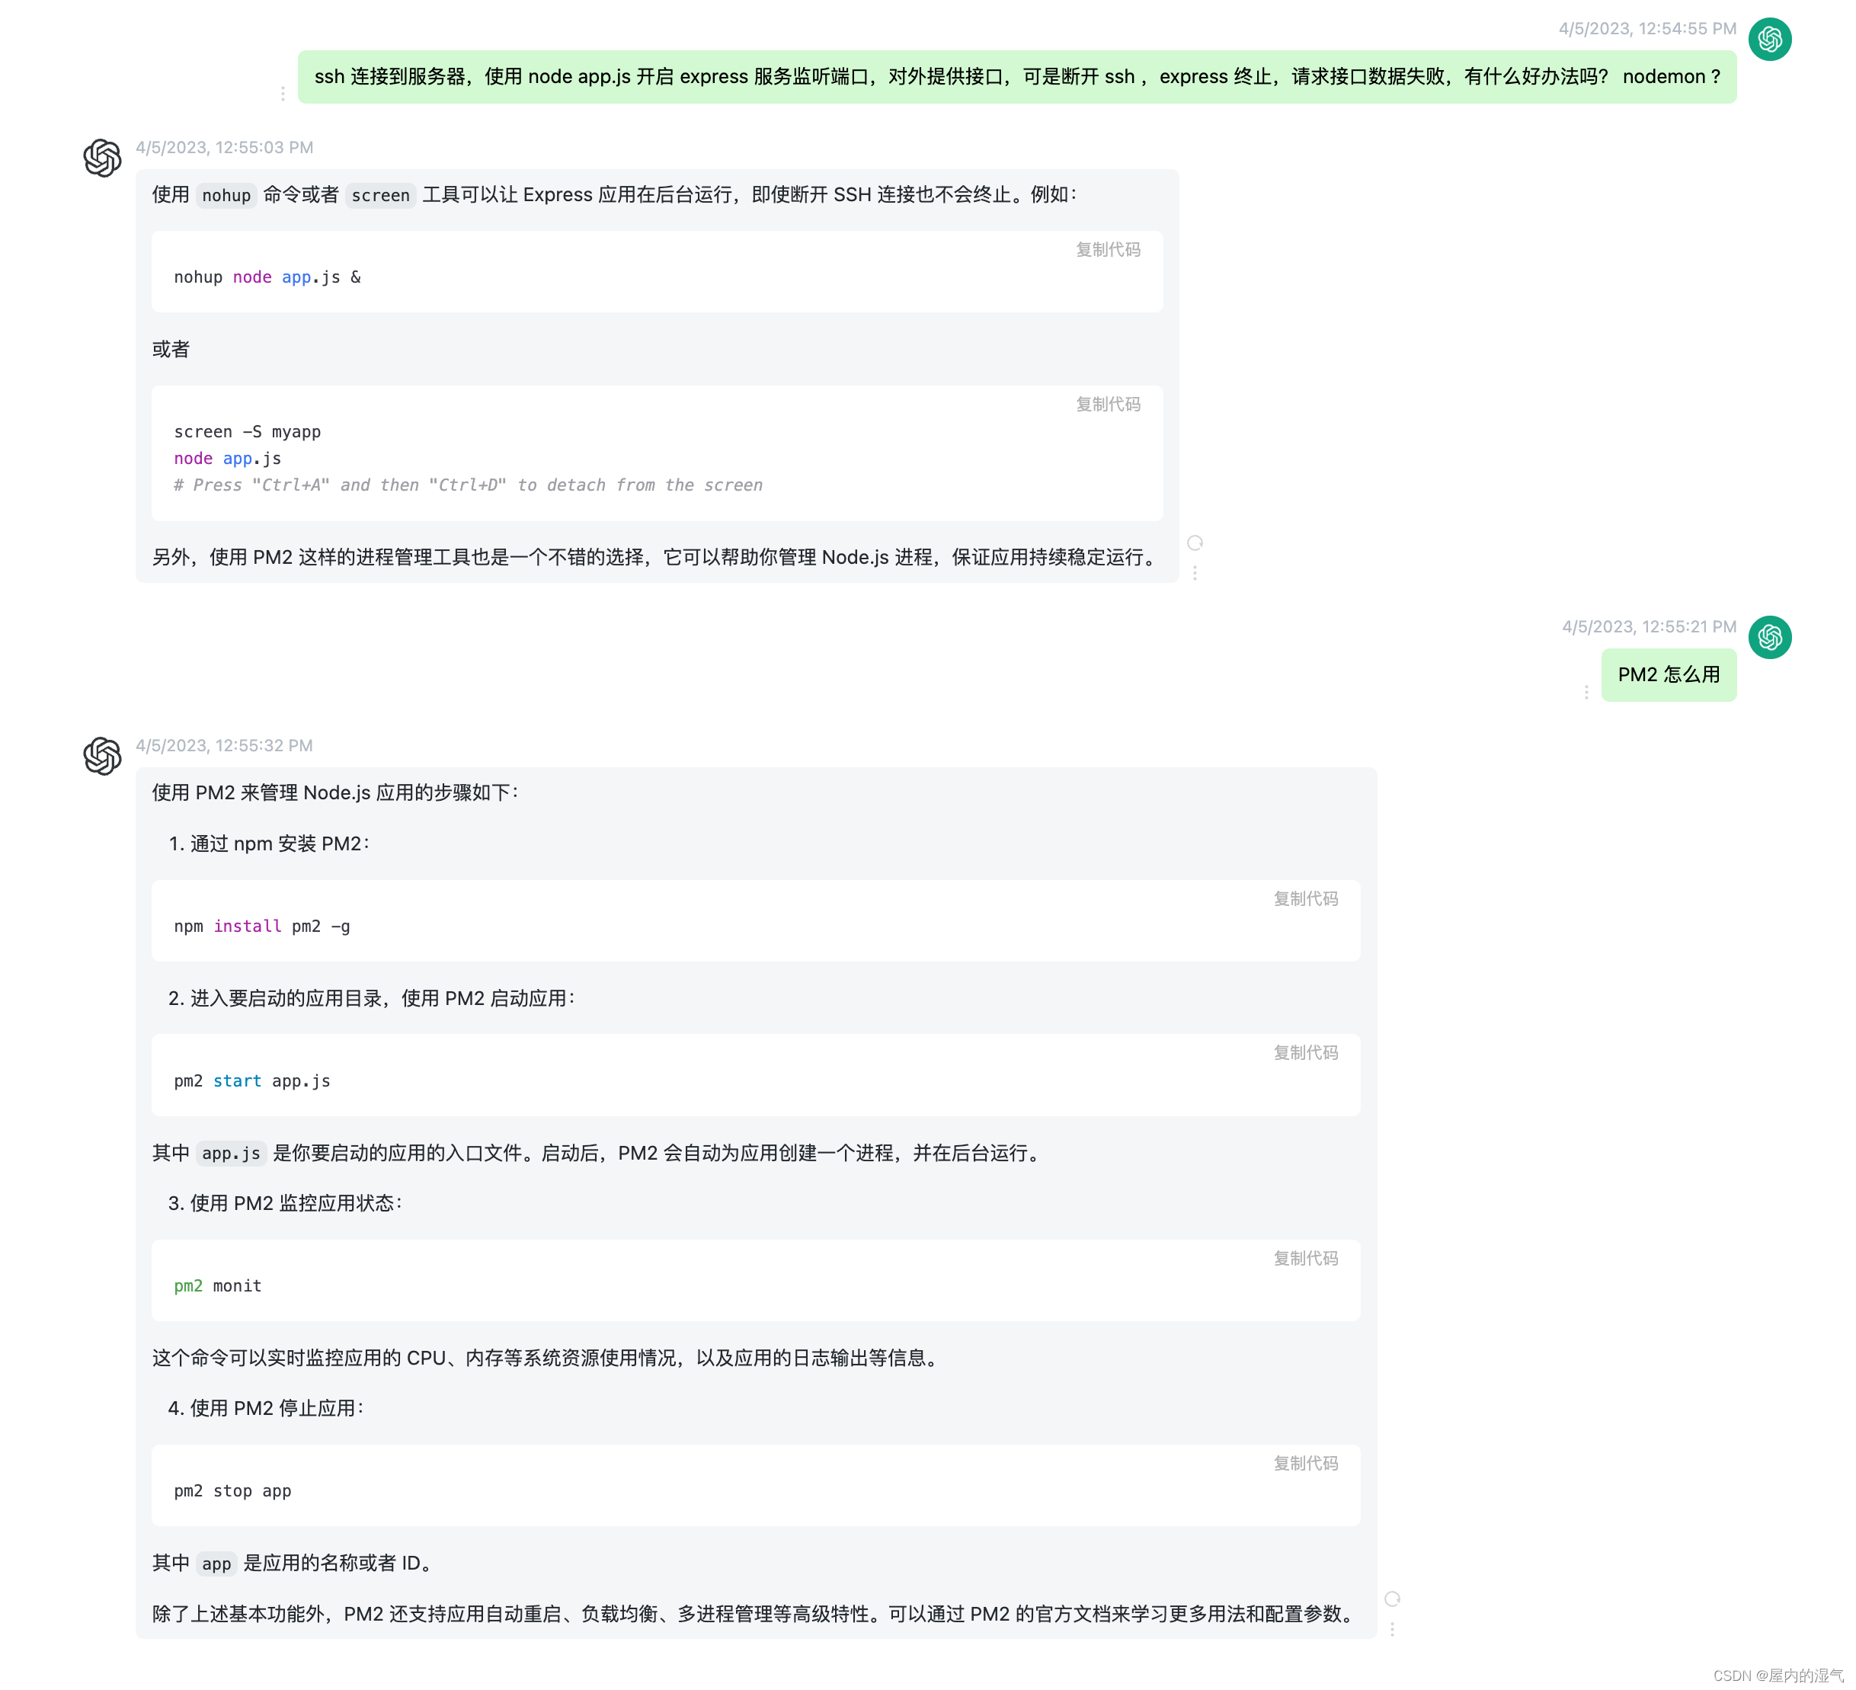The height and width of the screenshot is (1690, 1856).
Task: Click the 'PM2 怎么用' message bubble
Action: tap(1669, 675)
